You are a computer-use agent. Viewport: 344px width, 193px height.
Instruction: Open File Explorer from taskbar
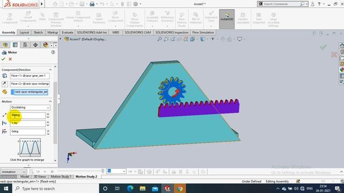(142, 188)
